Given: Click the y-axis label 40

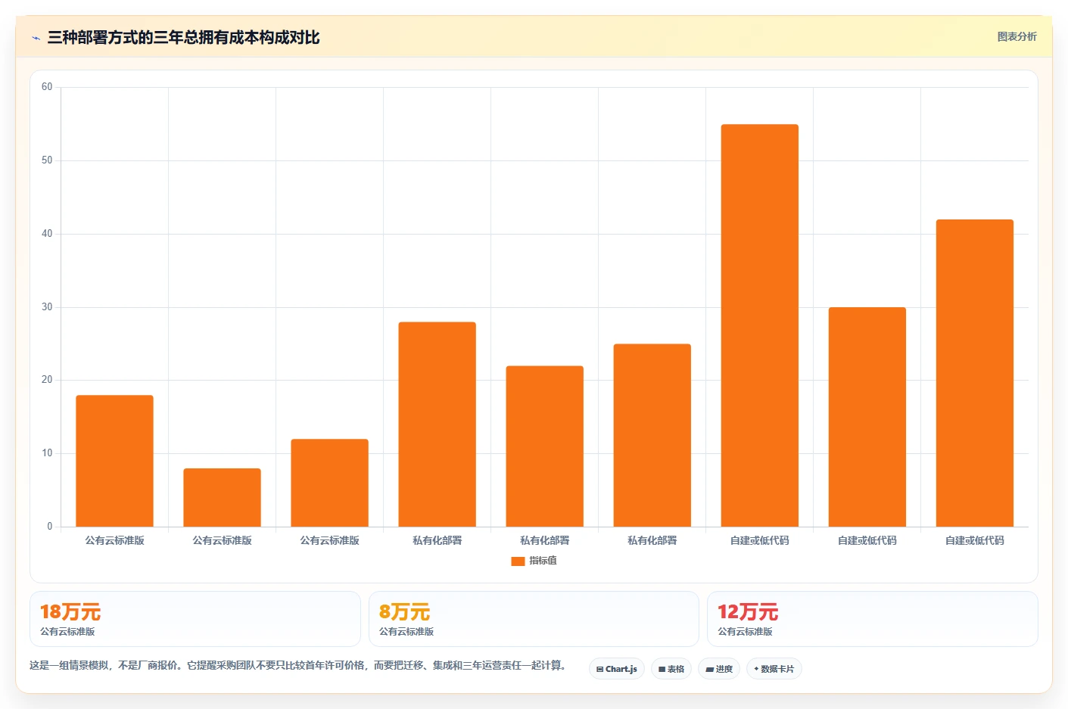Looking at the screenshot, I should tap(47, 234).
